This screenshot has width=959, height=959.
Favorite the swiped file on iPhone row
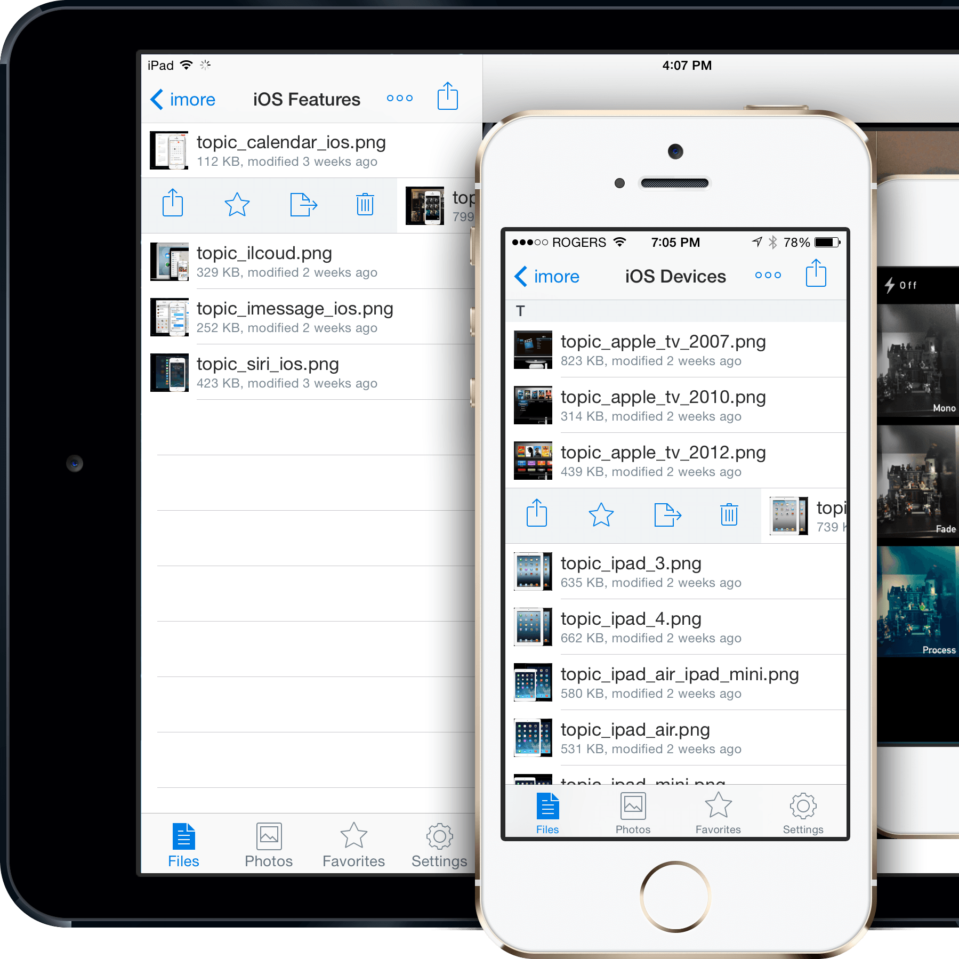tap(601, 514)
